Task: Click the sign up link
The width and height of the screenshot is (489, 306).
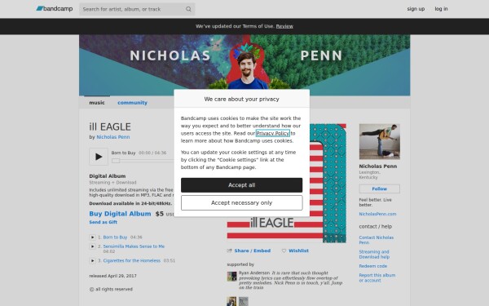Action: point(416,9)
